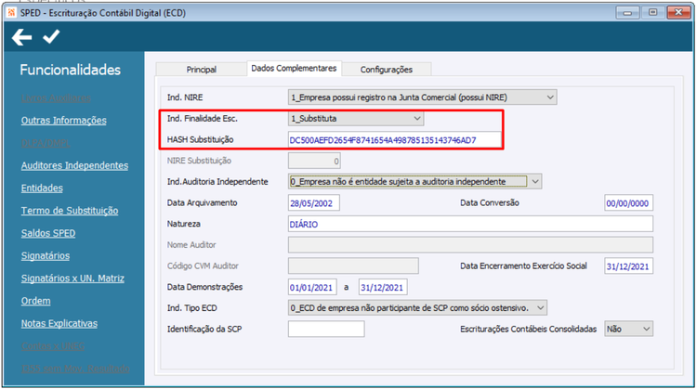Open Escriturações Contábeis Consolidadas dropdown
Image resolution: width=697 pixels, height=389 pixels.
click(x=628, y=329)
